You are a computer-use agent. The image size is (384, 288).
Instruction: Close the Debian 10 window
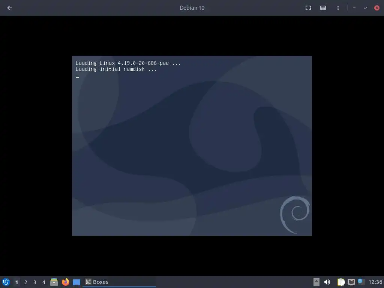coord(376,8)
